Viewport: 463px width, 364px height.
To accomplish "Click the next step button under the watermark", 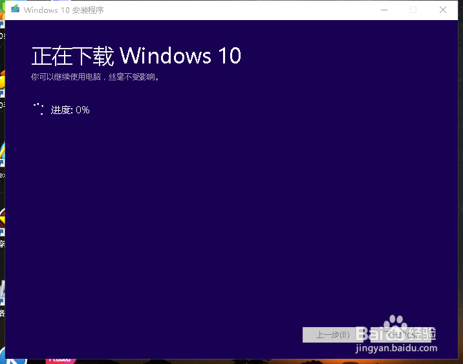I will coord(401,335).
